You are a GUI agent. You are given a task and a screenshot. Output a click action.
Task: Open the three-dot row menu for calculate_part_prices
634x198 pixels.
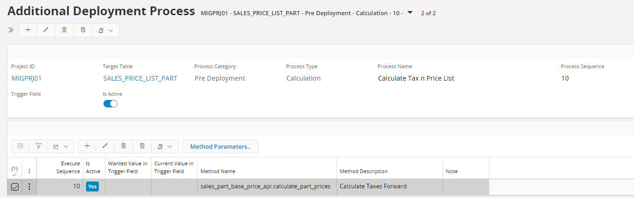(30, 187)
